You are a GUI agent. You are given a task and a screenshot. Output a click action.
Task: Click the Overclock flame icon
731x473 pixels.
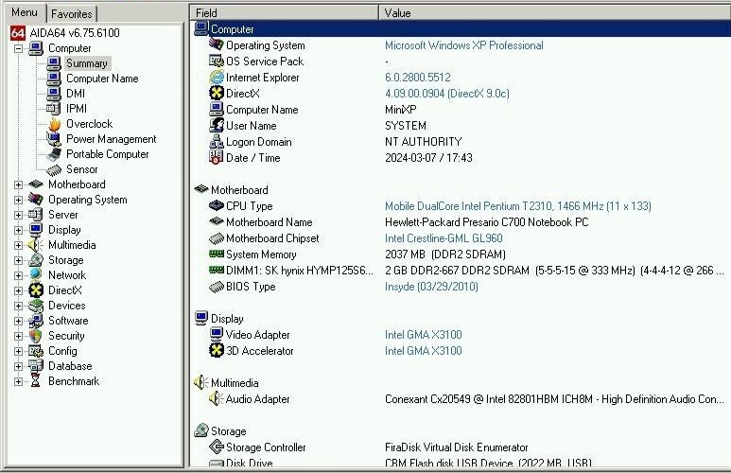click(55, 124)
